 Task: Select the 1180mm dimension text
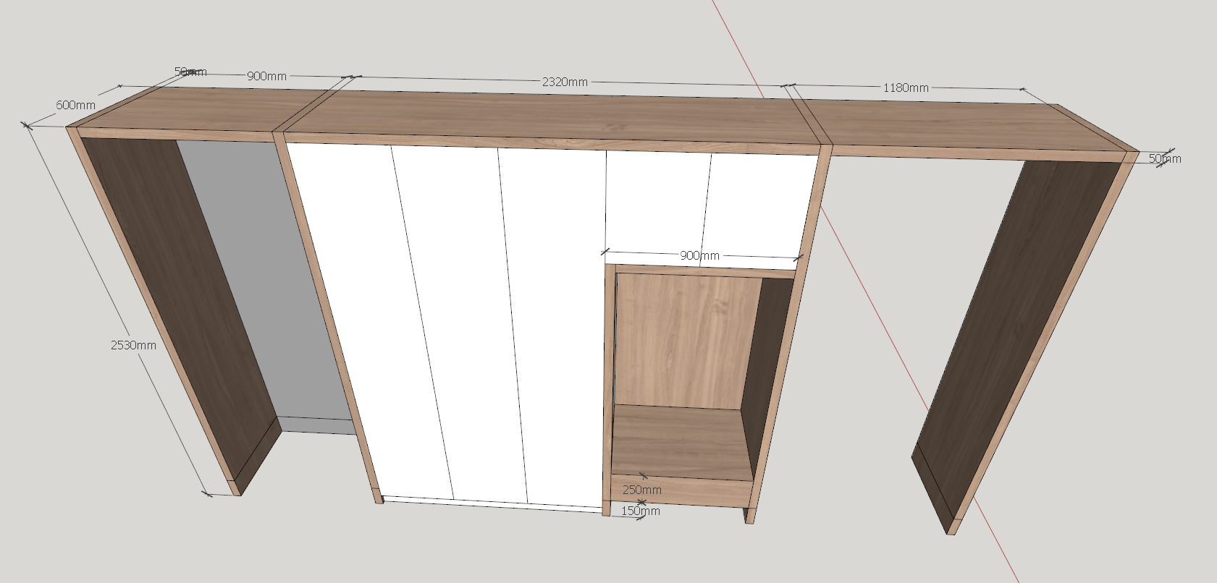(x=905, y=88)
